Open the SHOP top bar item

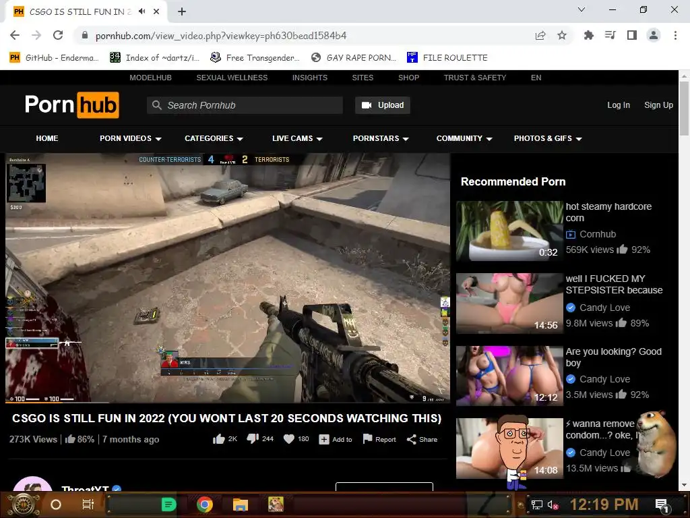tap(408, 78)
